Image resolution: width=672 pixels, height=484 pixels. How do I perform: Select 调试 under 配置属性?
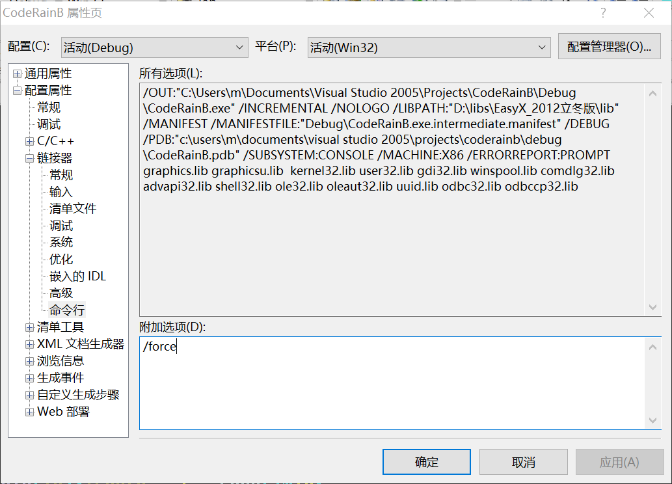click(49, 124)
